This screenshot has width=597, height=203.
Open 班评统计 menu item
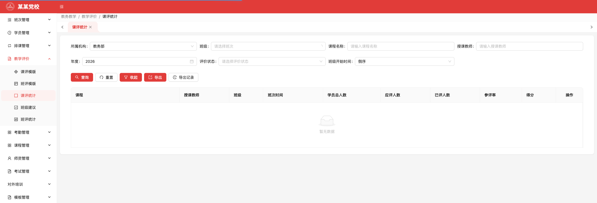pos(28,119)
